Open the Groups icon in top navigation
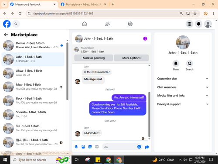The width and height of the screenshot is (218, 164). pos(130,24)
